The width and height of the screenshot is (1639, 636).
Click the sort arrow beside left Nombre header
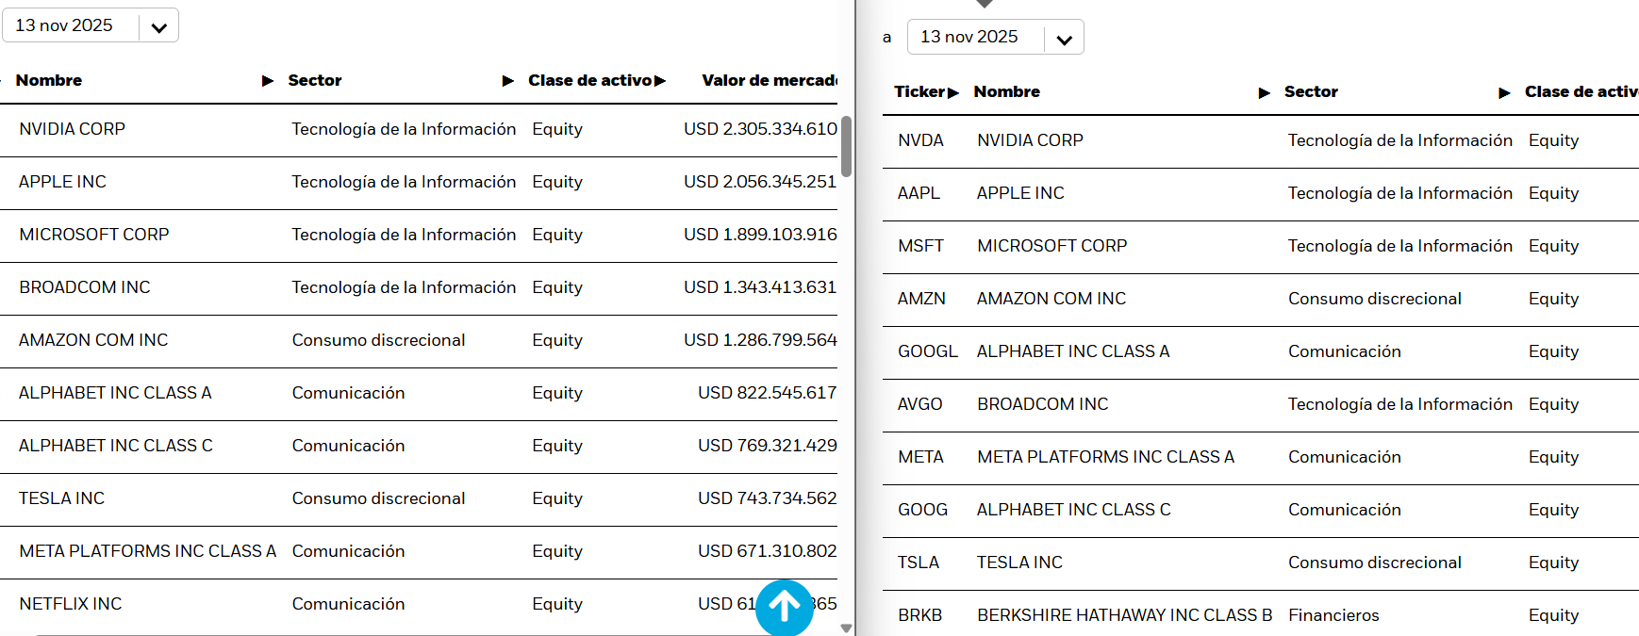point(268,81)
